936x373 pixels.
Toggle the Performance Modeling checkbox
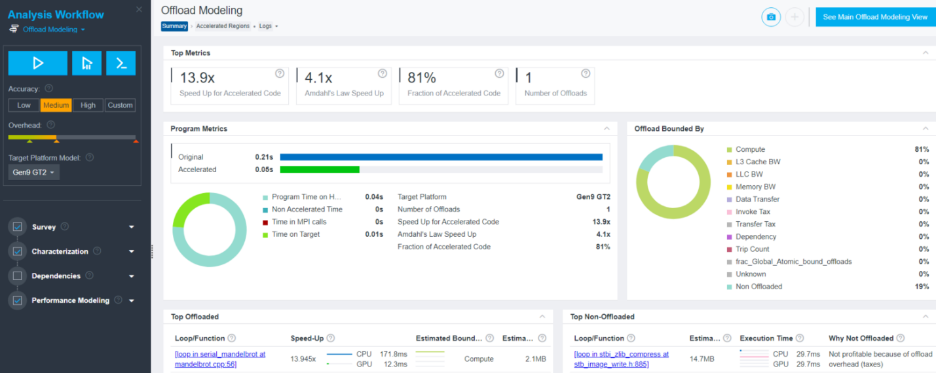[18, 300]
